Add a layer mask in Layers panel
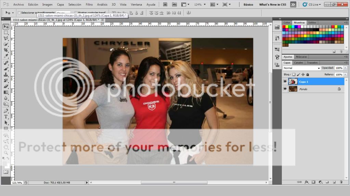 pyautogui.click(x=313, y=182)
